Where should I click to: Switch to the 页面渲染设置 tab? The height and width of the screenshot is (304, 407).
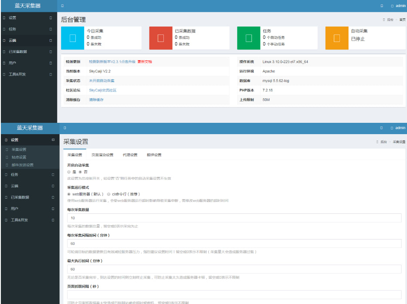tap(102, 155)
